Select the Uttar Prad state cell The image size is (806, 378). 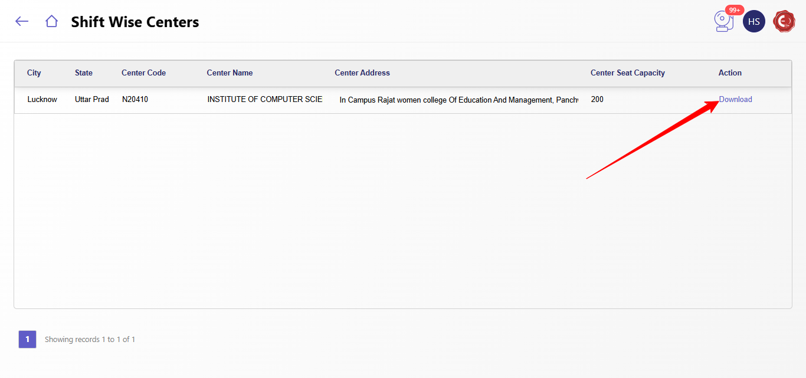(92, 100)
